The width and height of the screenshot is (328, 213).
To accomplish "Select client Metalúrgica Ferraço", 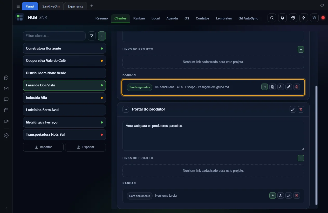I will (64, 122).
